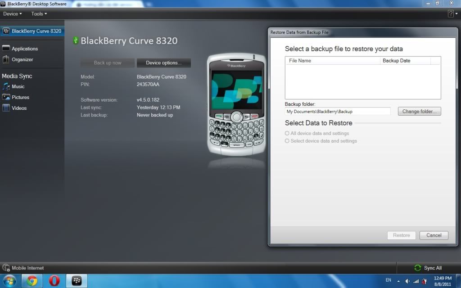Click the Organizer book icon
The height and width of the screenshot is (288, 461).
point(6,59)
